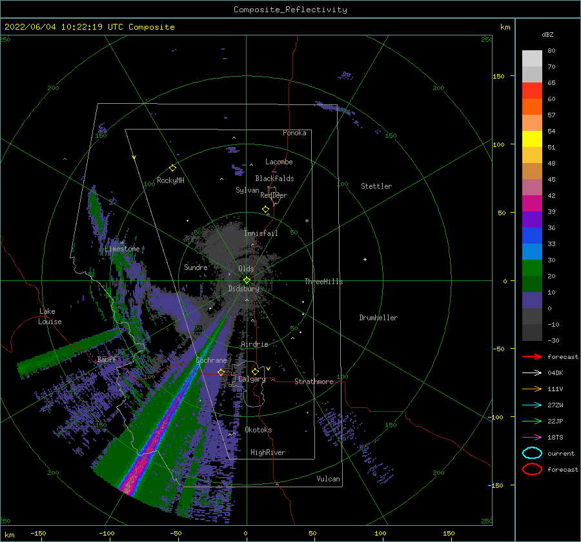Viewport: 581px width, 542px height.
Task: Select the 80 dBZ light gray color swatch
Action: tap(532, 59)
